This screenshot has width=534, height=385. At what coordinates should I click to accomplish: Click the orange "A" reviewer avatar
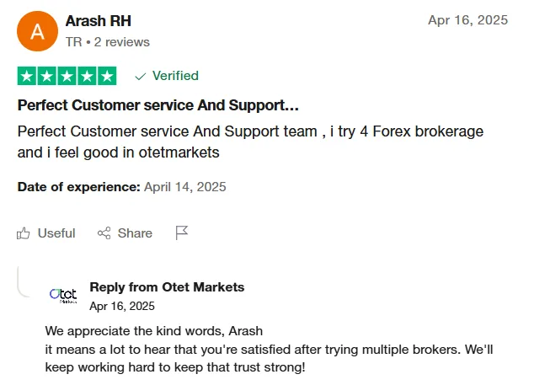(x=37, y=31)
